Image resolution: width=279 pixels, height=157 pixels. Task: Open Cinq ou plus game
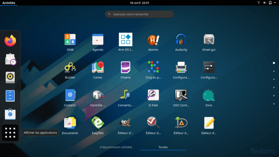coord(153,67)
